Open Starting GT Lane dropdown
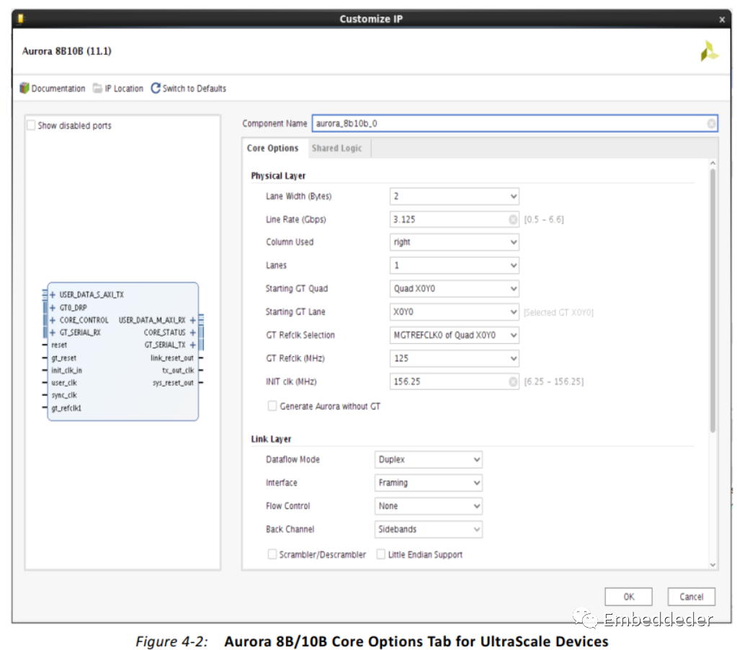This screenshot has height=650, width=737. pyautogui.click(x=454, y=312)
